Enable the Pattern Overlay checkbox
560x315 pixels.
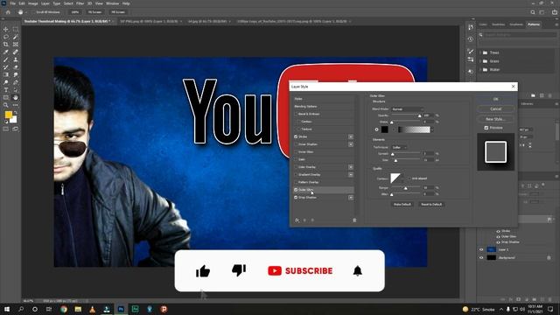(x=296, y=182)
